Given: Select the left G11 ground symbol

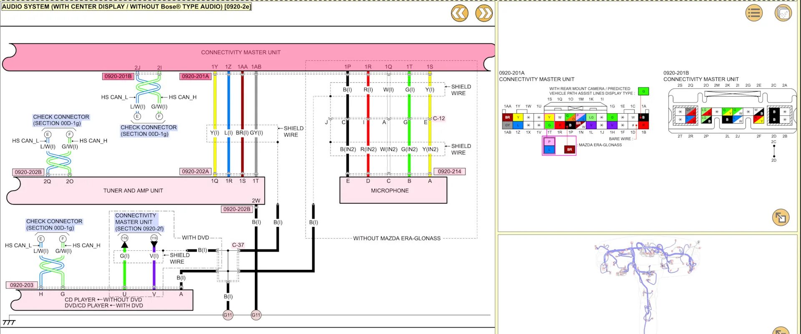Looking at the screenshot, I should pyautogui.click(x=228, y=315).
